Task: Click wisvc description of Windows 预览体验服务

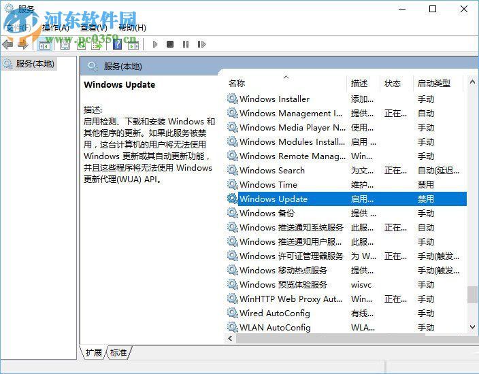Action: tap(361, 285)
